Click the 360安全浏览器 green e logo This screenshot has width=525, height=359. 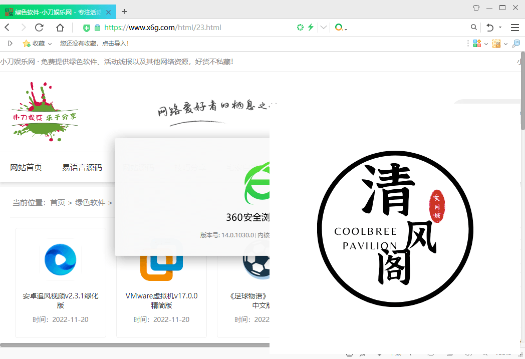pyautogui.click(x=257, y=183)
